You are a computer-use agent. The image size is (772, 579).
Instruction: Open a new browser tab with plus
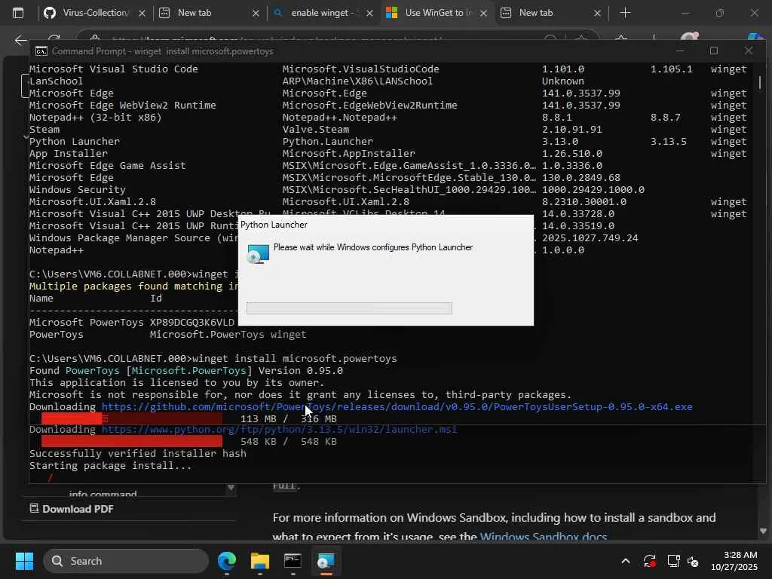(625, 13)
